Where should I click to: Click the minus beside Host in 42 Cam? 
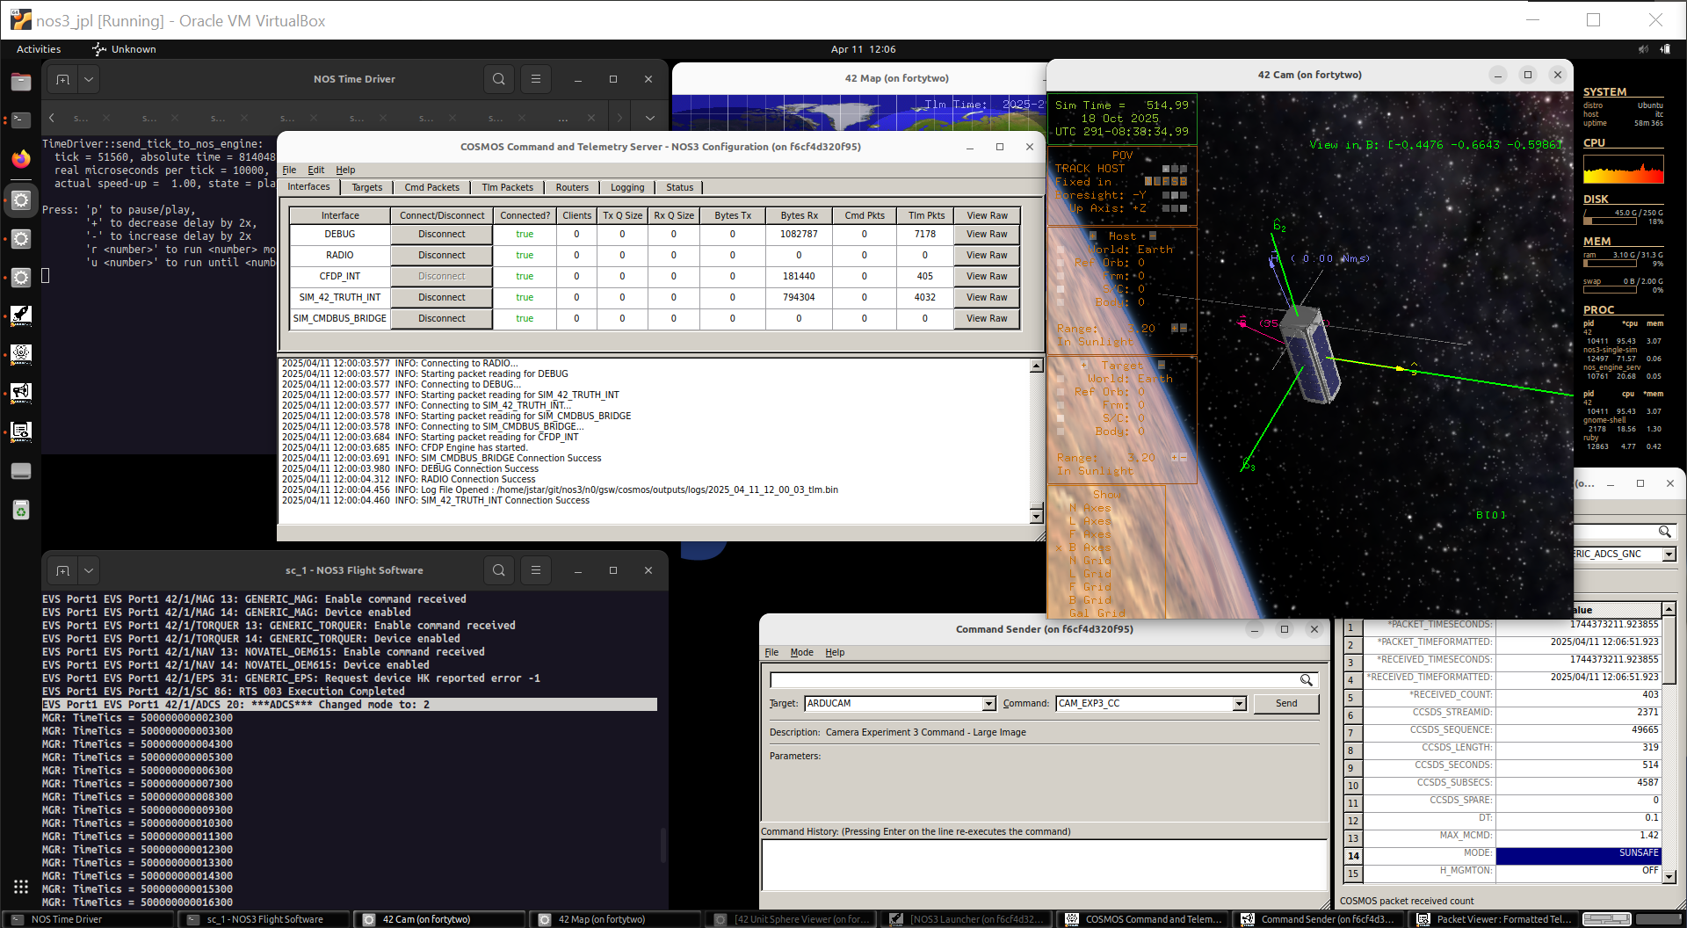click(x=1153, y=236)
